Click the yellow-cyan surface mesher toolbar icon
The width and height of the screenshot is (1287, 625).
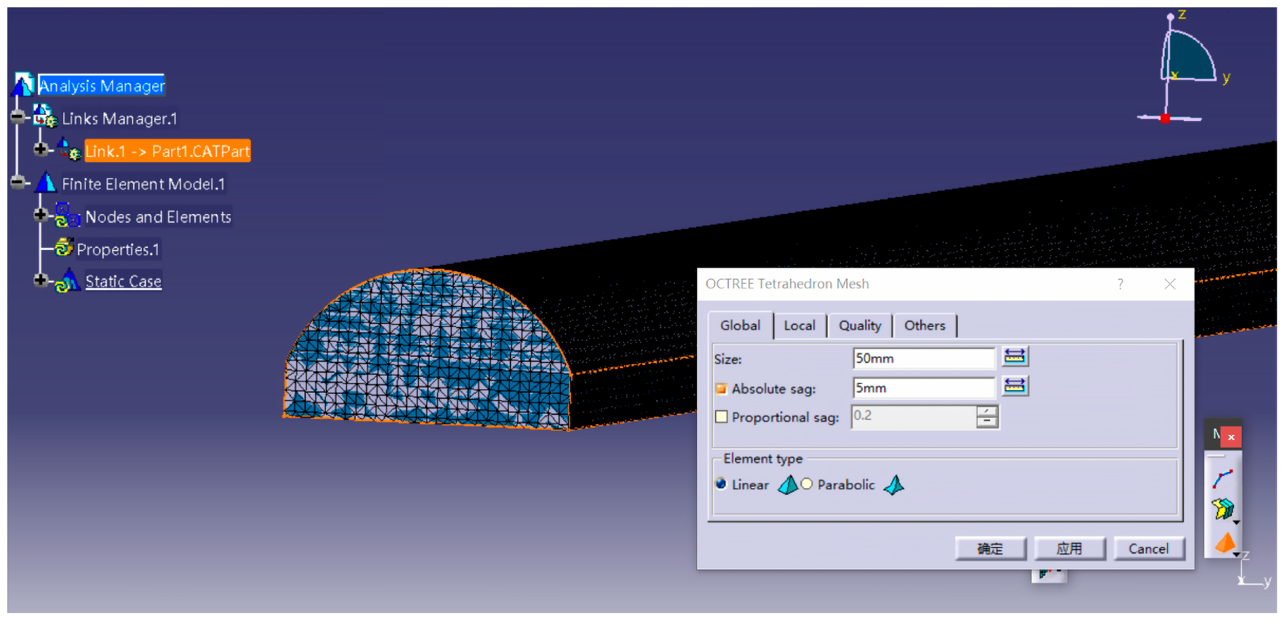1223,509
